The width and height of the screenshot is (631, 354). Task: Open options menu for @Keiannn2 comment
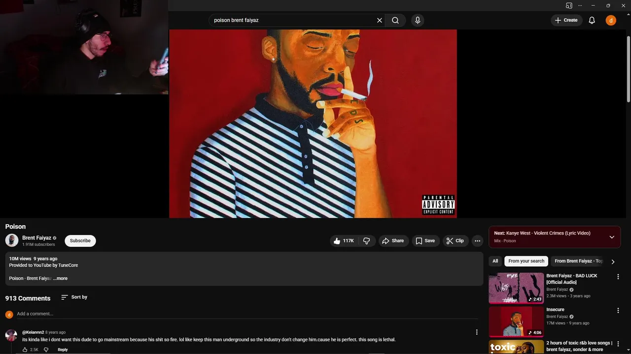476,332
